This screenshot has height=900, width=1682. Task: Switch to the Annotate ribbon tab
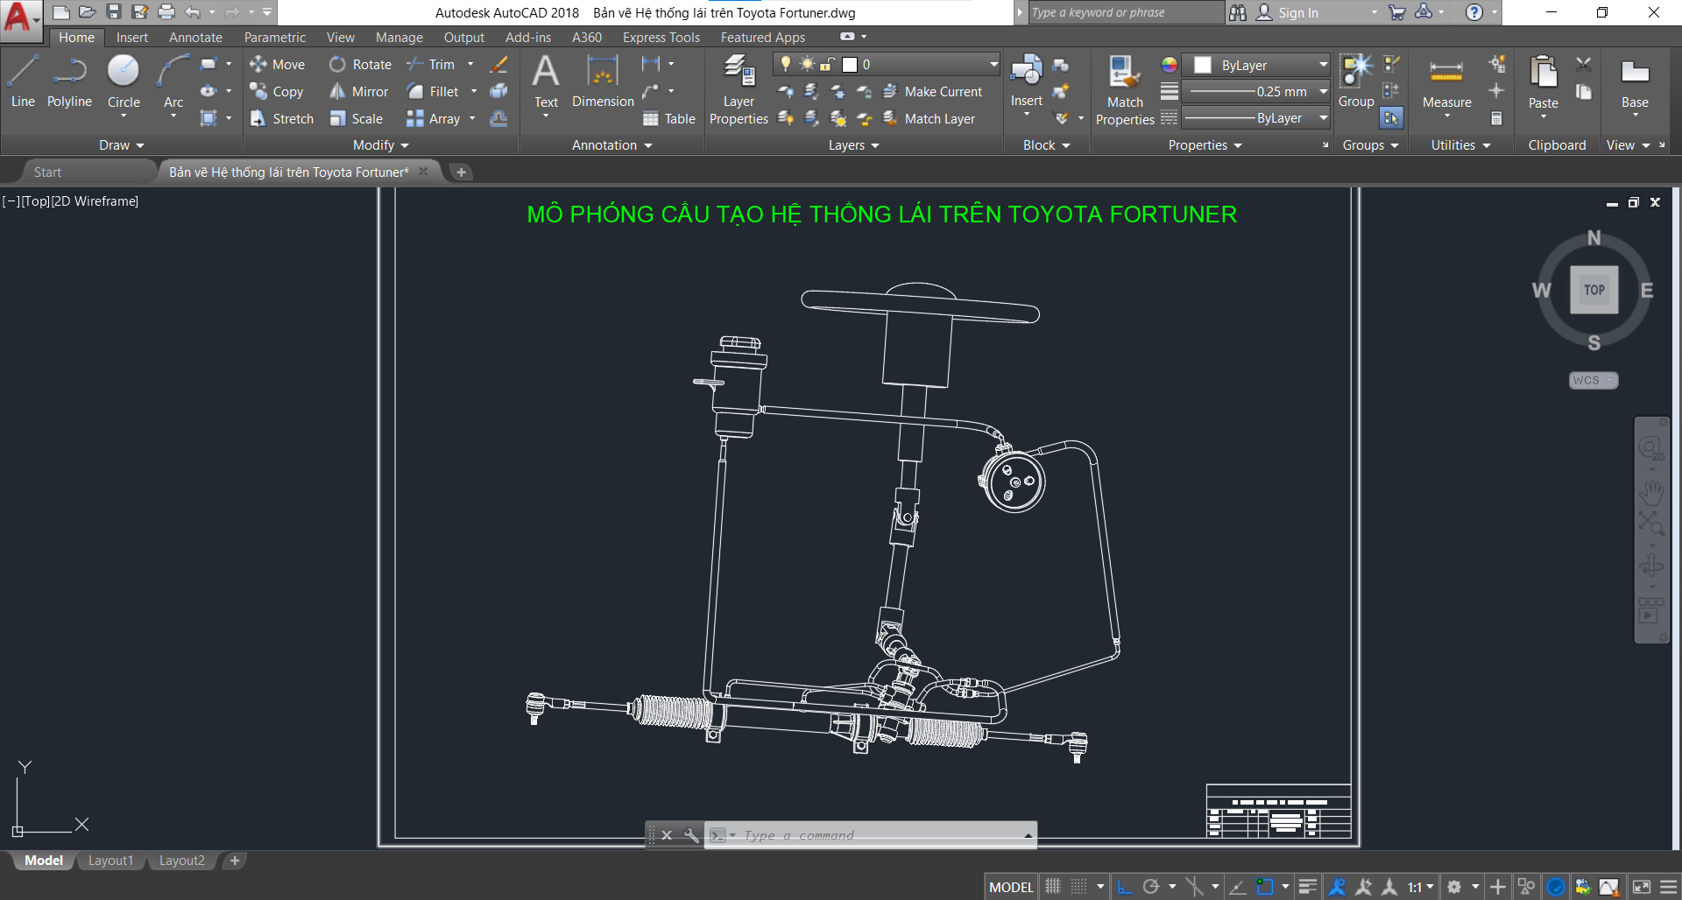coord(195,37)
